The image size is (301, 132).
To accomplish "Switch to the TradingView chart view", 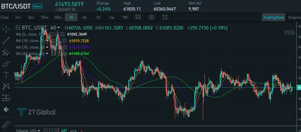I will coord(274,17).
